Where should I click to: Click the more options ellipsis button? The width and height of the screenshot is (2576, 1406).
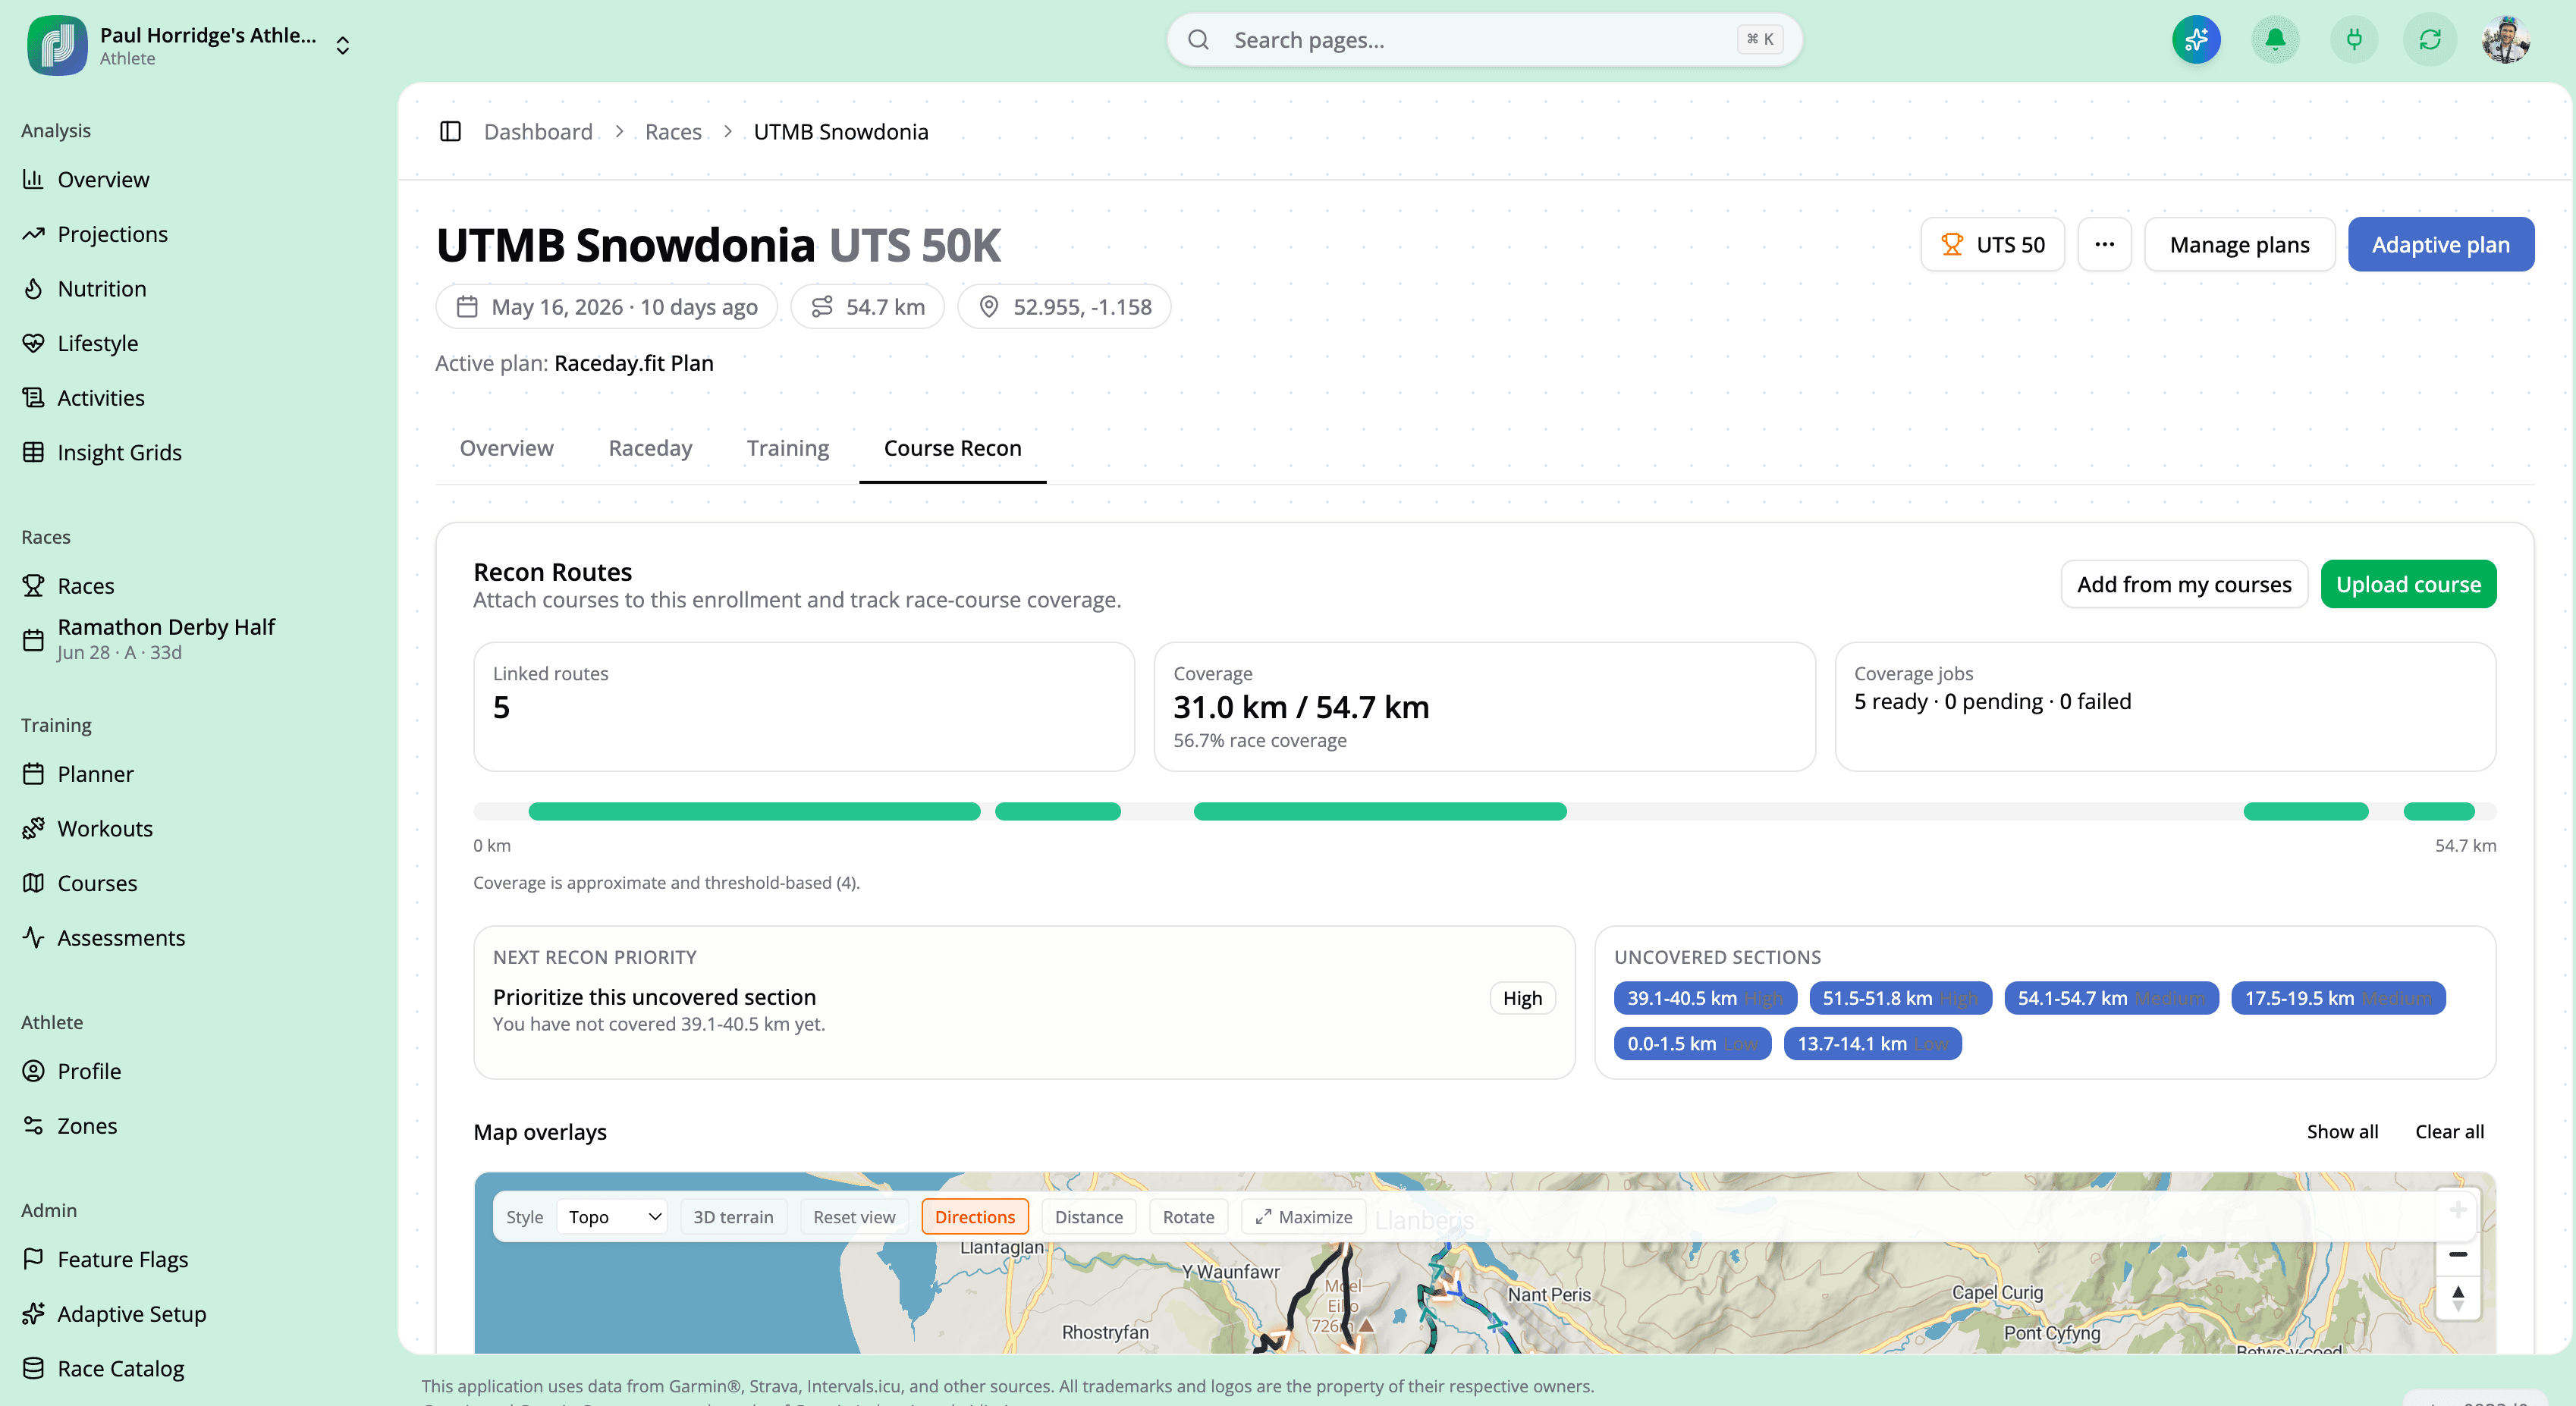[2104, 244]
